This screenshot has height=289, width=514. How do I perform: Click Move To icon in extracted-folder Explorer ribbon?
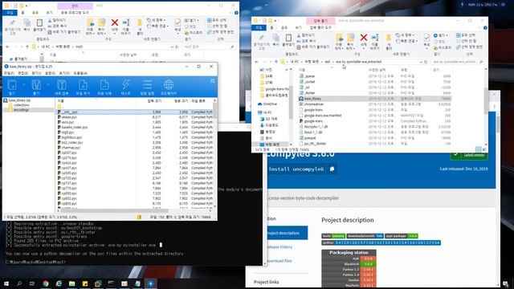tap(339, 38)
